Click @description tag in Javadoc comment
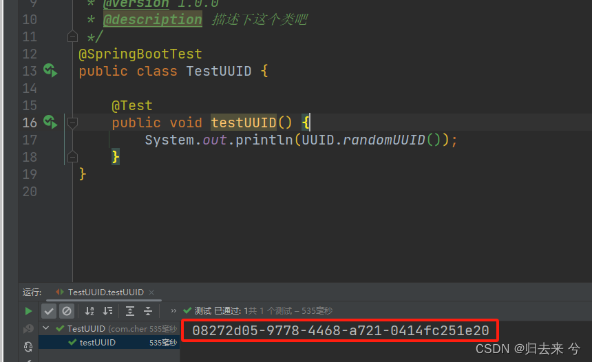 pos(153,19)
